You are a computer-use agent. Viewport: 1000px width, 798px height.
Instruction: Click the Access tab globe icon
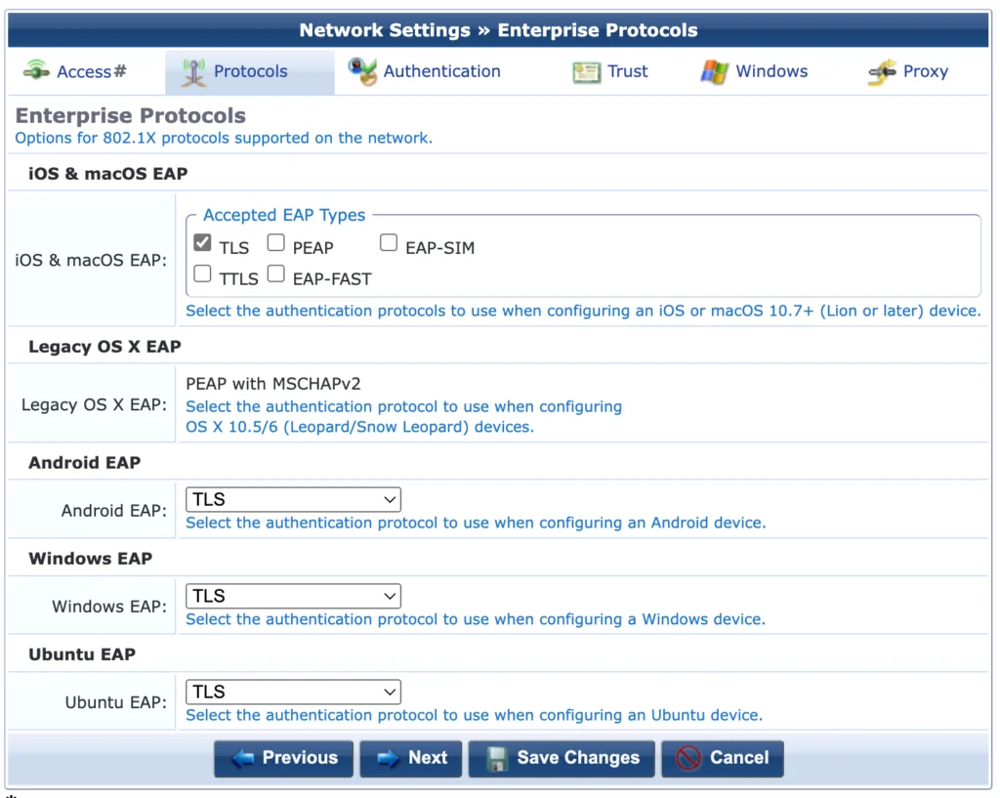(x=35, y=71)
